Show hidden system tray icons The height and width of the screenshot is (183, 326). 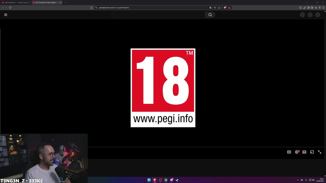pos(298,180)
